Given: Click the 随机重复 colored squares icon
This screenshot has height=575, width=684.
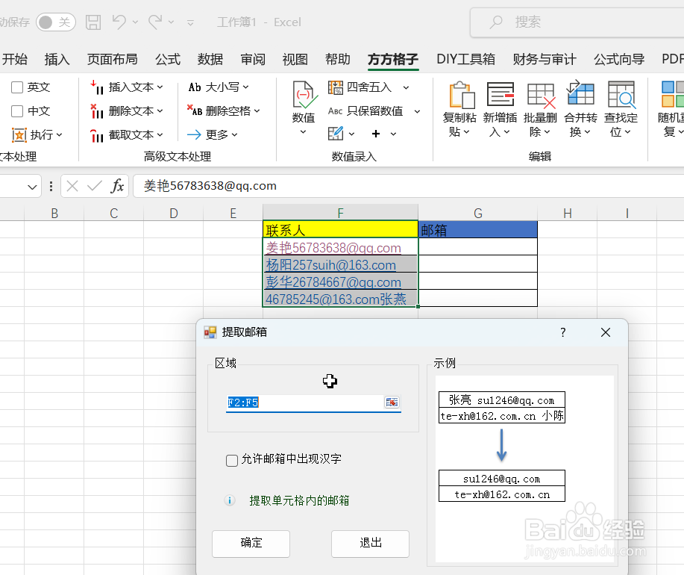Looking at the screenshot, I should [x=672, y=94].
